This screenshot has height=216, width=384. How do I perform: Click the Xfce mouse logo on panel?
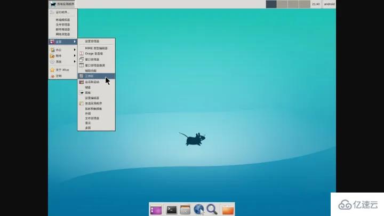coord(53,4)
